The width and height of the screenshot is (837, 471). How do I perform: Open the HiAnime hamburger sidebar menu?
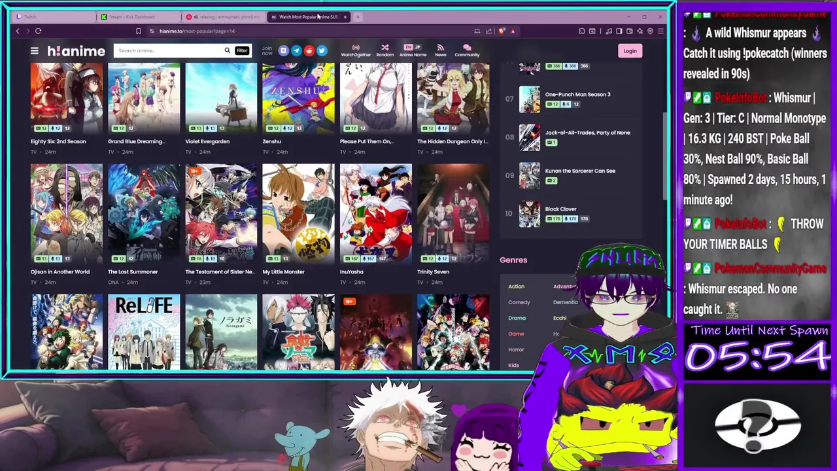coord(34,50)
